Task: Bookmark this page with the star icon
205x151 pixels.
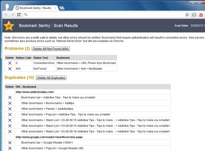Action: pos(187,15)
